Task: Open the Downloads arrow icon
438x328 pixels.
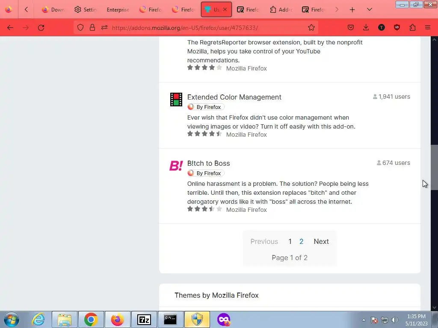Action: (366, 27)
